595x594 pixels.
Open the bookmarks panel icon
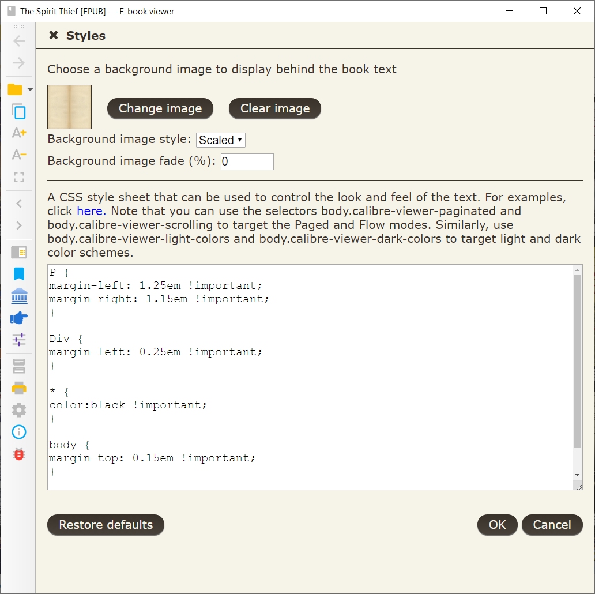click(x=19, y=274)
